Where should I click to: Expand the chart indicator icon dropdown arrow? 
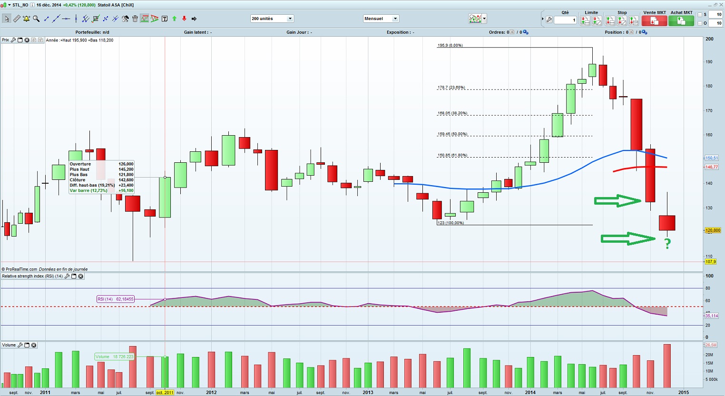point(484,19)
